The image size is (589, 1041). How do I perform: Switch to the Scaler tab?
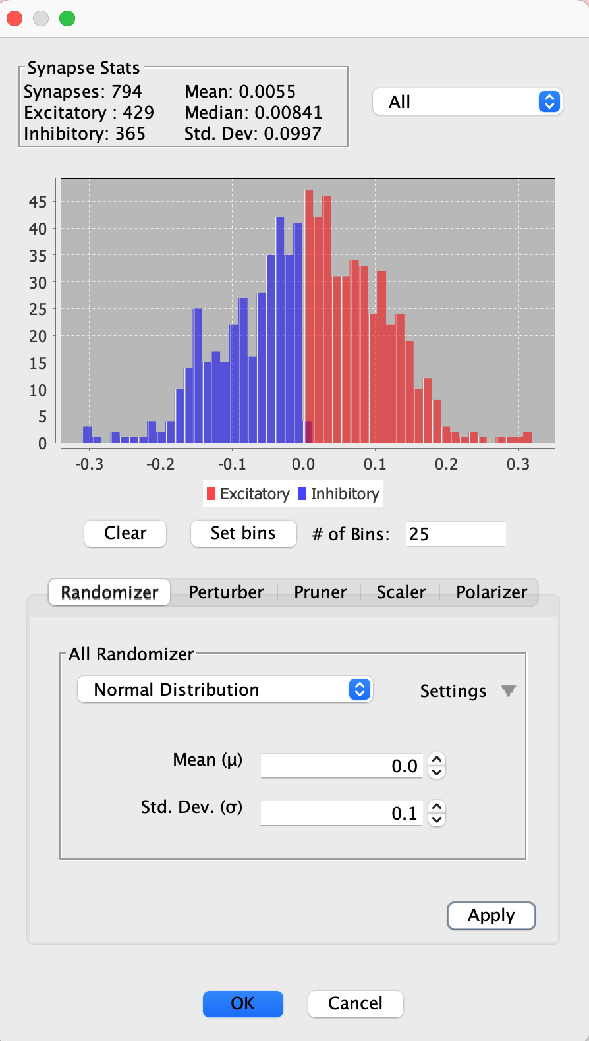coord(401,592)
